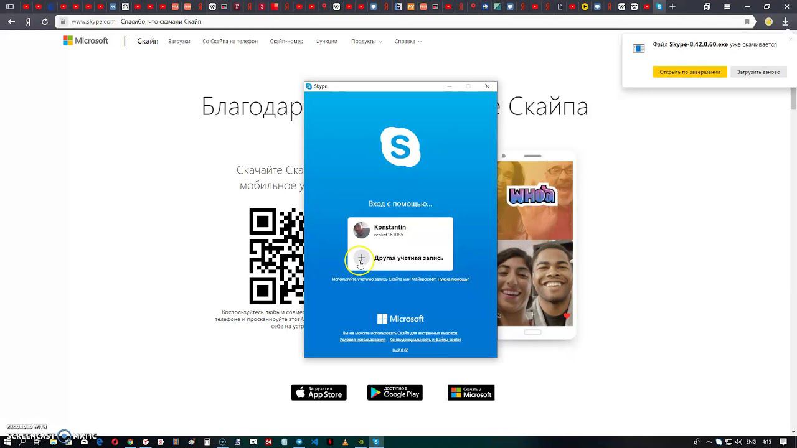Sign in with the Konstantin account
Screen dimensions: 797x448
400,230
